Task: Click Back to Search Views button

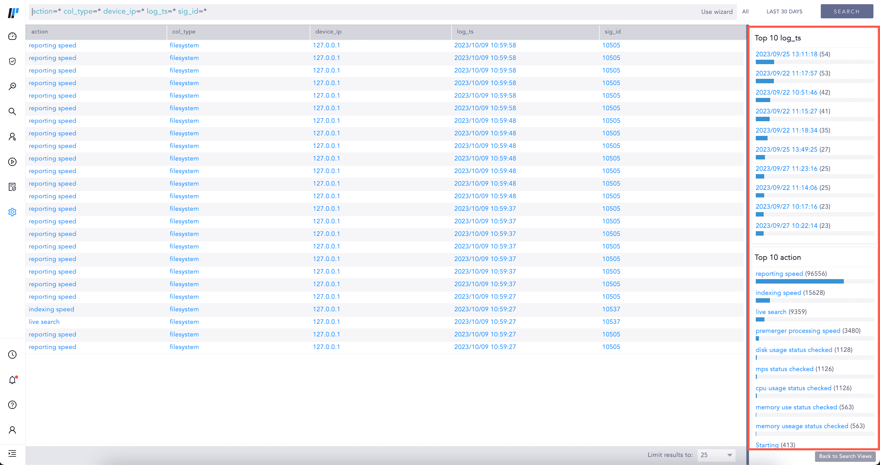Action: click(x=845, y=456)
